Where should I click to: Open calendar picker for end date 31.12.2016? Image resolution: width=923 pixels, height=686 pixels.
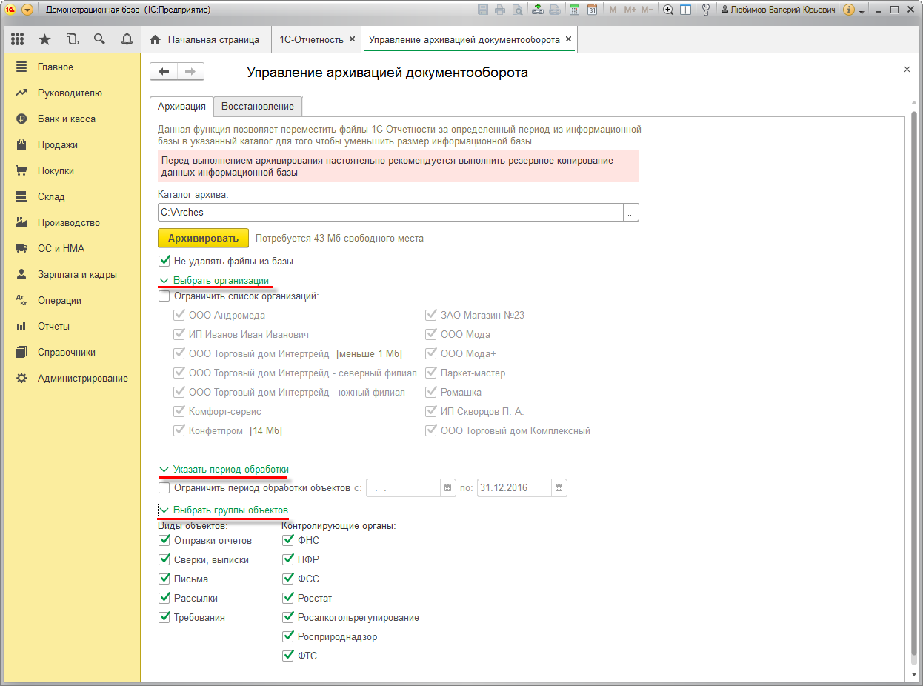(559, 488)
